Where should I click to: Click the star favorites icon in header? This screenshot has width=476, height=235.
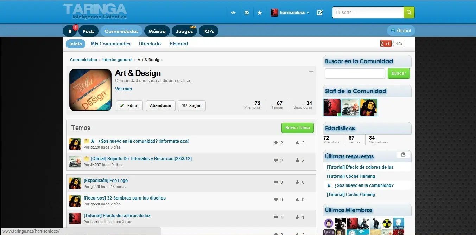(x=260, y=13)
